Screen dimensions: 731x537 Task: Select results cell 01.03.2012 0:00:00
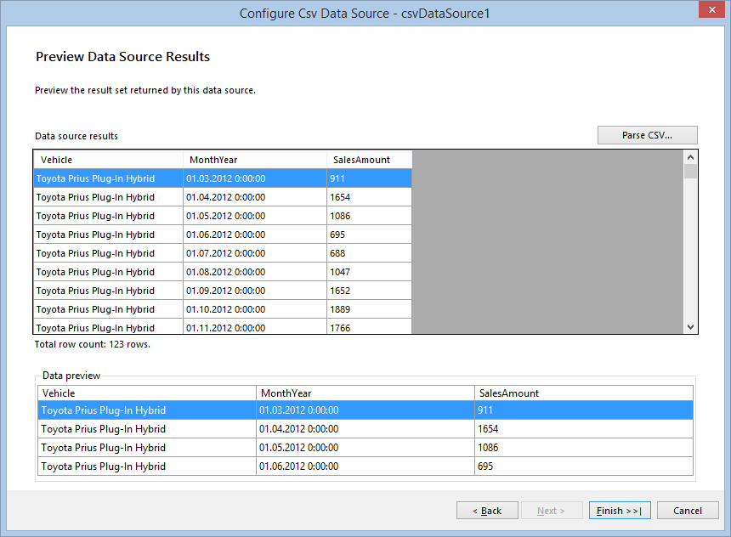coord(255,178)
